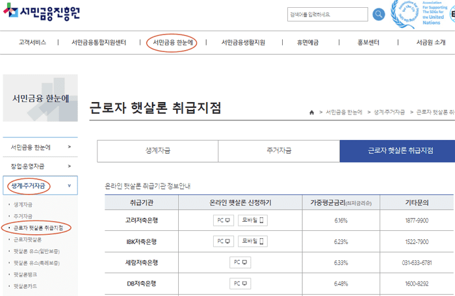Click phone number 031-633-6781
The width and height of the screenshot is (455, 296).
[417, 263]
